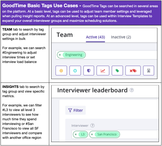
Task: Select the Engineering tag chip
Action: (74, 55)
